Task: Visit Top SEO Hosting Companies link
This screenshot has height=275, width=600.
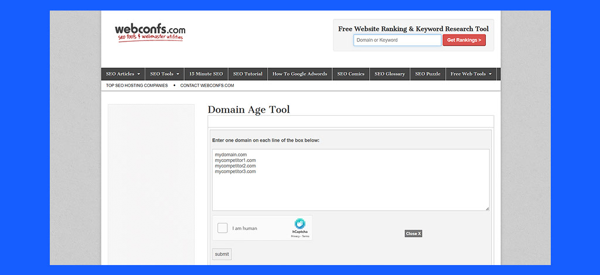Action: pyautogui.click(x=137, y=85)
